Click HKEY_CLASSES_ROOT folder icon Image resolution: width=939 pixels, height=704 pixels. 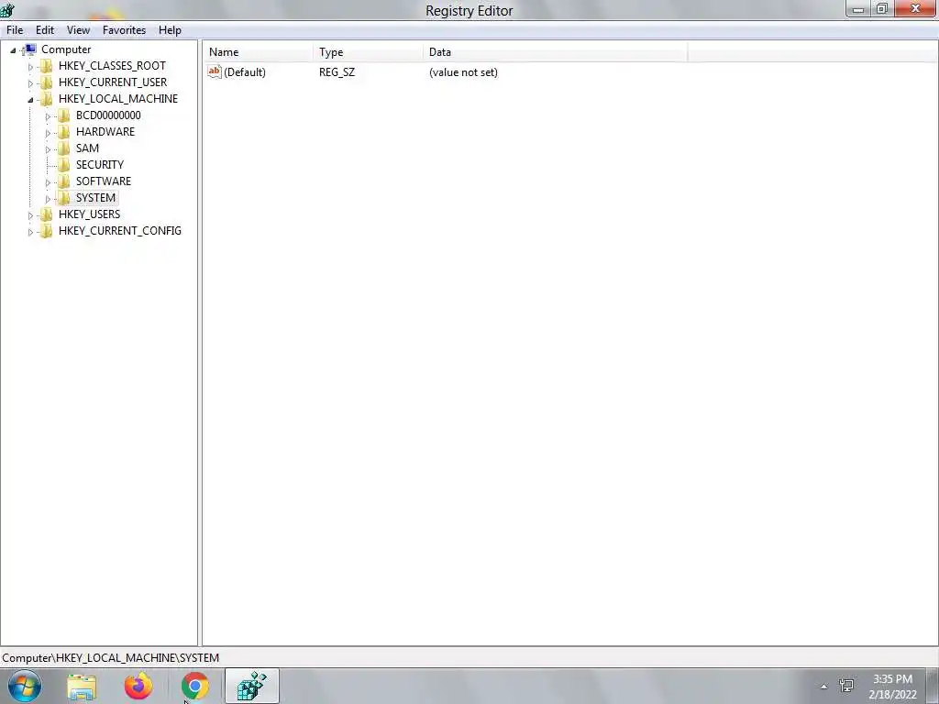(x=46, y=66)
